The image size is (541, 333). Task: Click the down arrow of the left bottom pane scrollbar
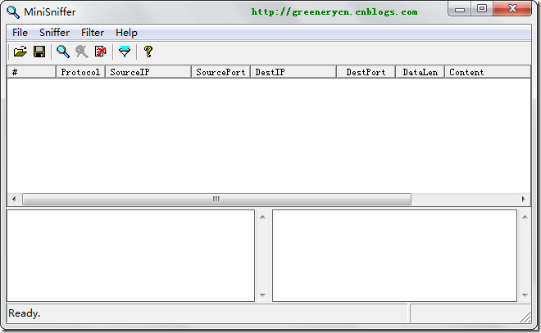[262, 295]
